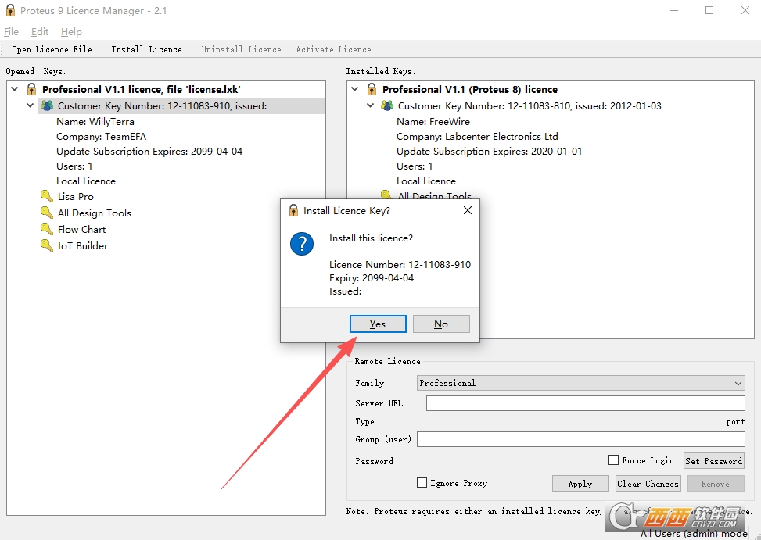Screen dimensions: 761x540
Task: Click Uninstall Licence toolbar button
Action: [241, 49]
